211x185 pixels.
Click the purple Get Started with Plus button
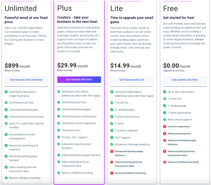(79, 80)
